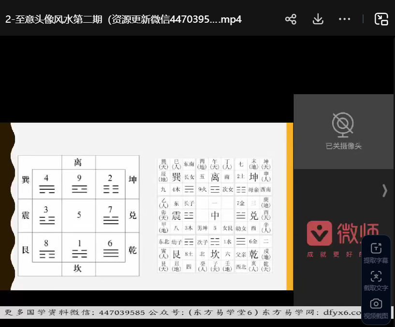Click the 次子 cell in the right table
Viewport: 395px width, 327px height.
coord(202,242)
